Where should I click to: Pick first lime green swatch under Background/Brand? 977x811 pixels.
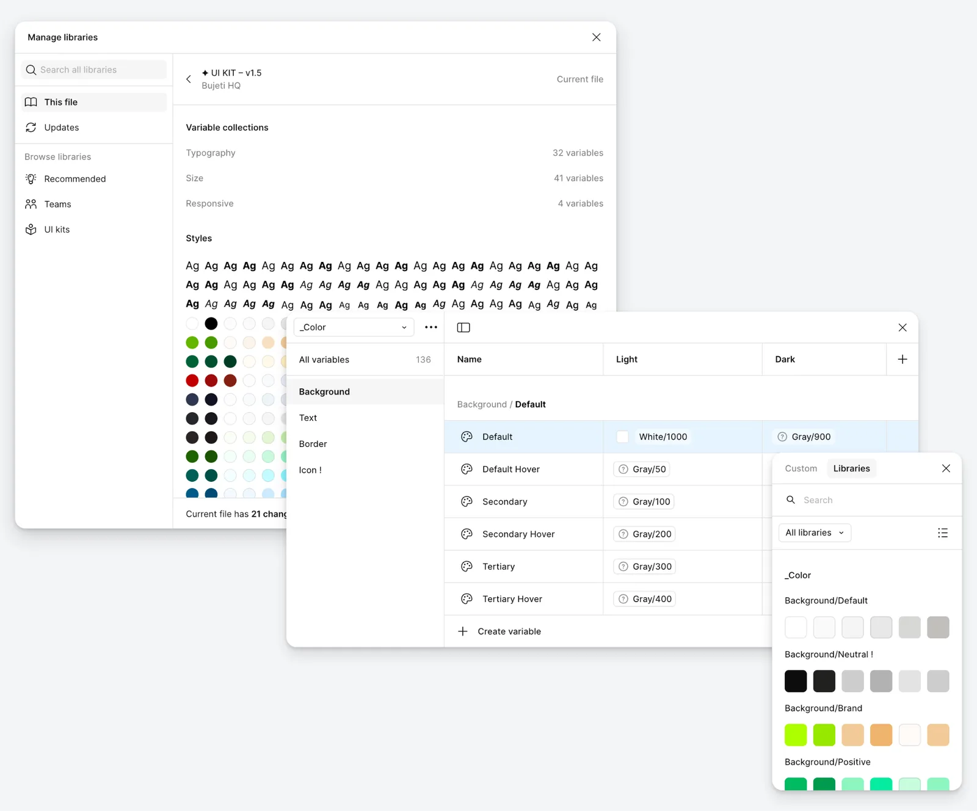click(796, 735)
